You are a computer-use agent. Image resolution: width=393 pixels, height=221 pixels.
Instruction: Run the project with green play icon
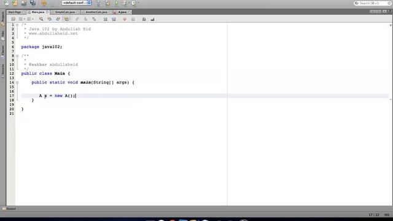[x=116, y=3]
